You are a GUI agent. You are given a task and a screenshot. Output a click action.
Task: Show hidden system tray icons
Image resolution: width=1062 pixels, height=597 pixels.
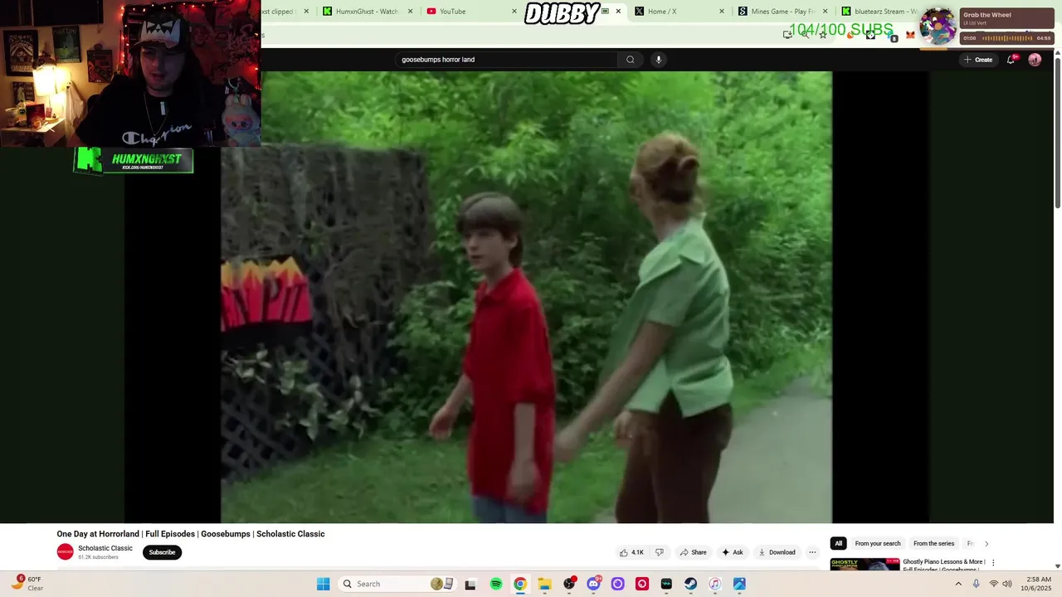click(958, 584)
